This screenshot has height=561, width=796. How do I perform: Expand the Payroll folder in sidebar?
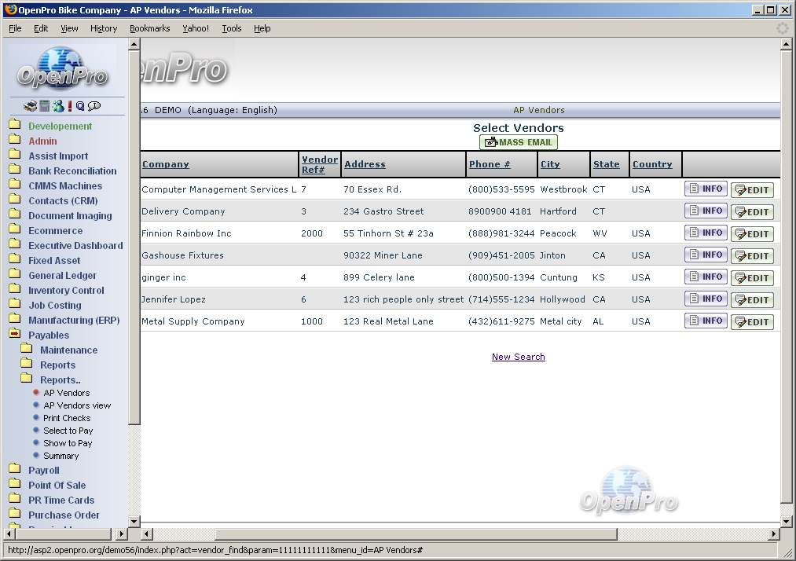(x=43, y=471)
